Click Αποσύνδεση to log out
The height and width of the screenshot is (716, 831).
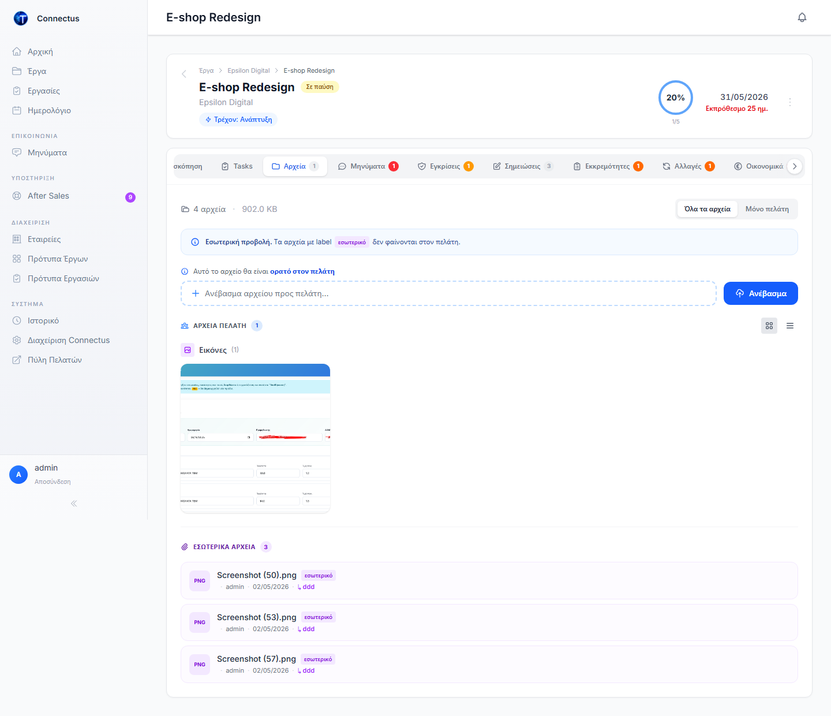[x=53, y=482]
